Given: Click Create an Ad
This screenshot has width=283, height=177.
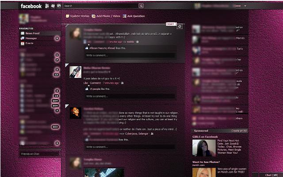Looking at the screenshot, I should pyautogui.click(x=239, y=131).
